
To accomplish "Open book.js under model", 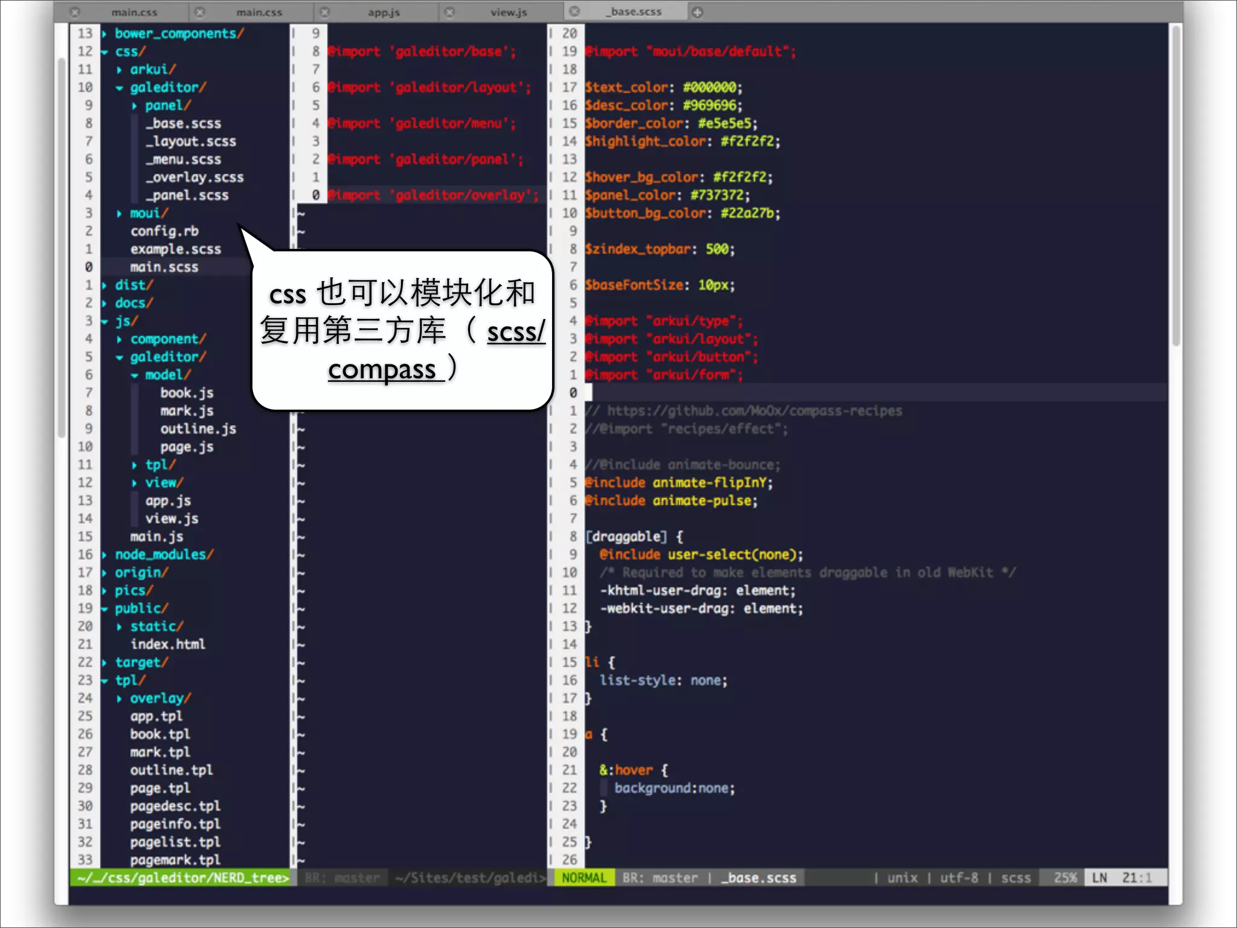I will 187,393.
